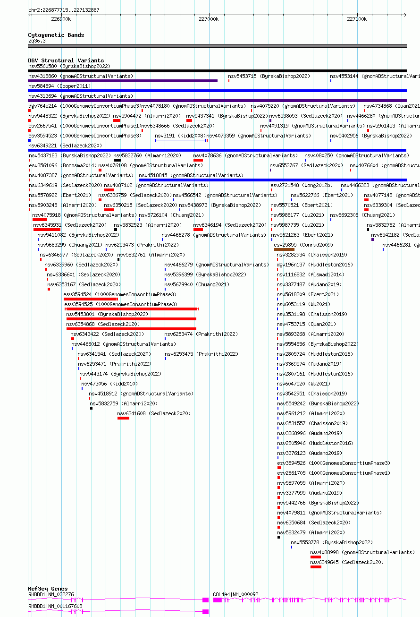Click the nsv584594 (Cooper2011) label

pos(59,86)
